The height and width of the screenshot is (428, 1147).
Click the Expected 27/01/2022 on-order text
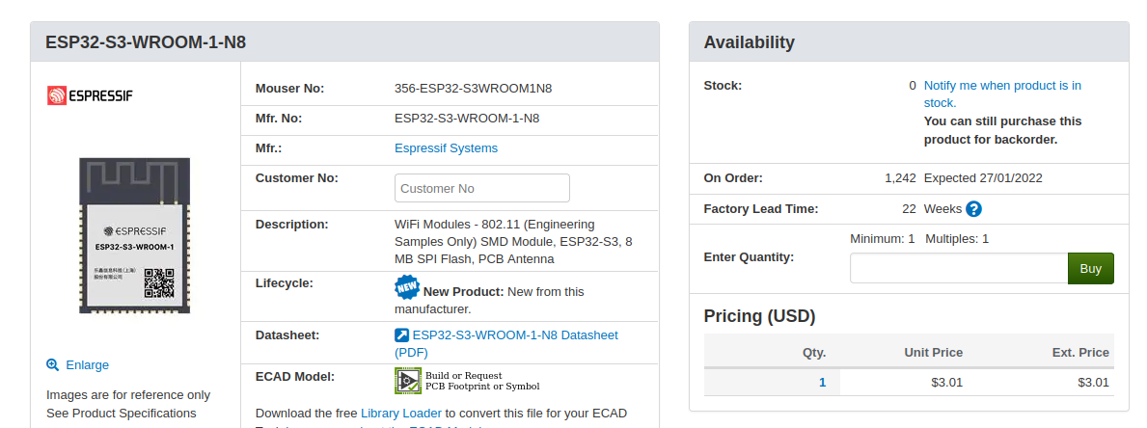point(983,178)
